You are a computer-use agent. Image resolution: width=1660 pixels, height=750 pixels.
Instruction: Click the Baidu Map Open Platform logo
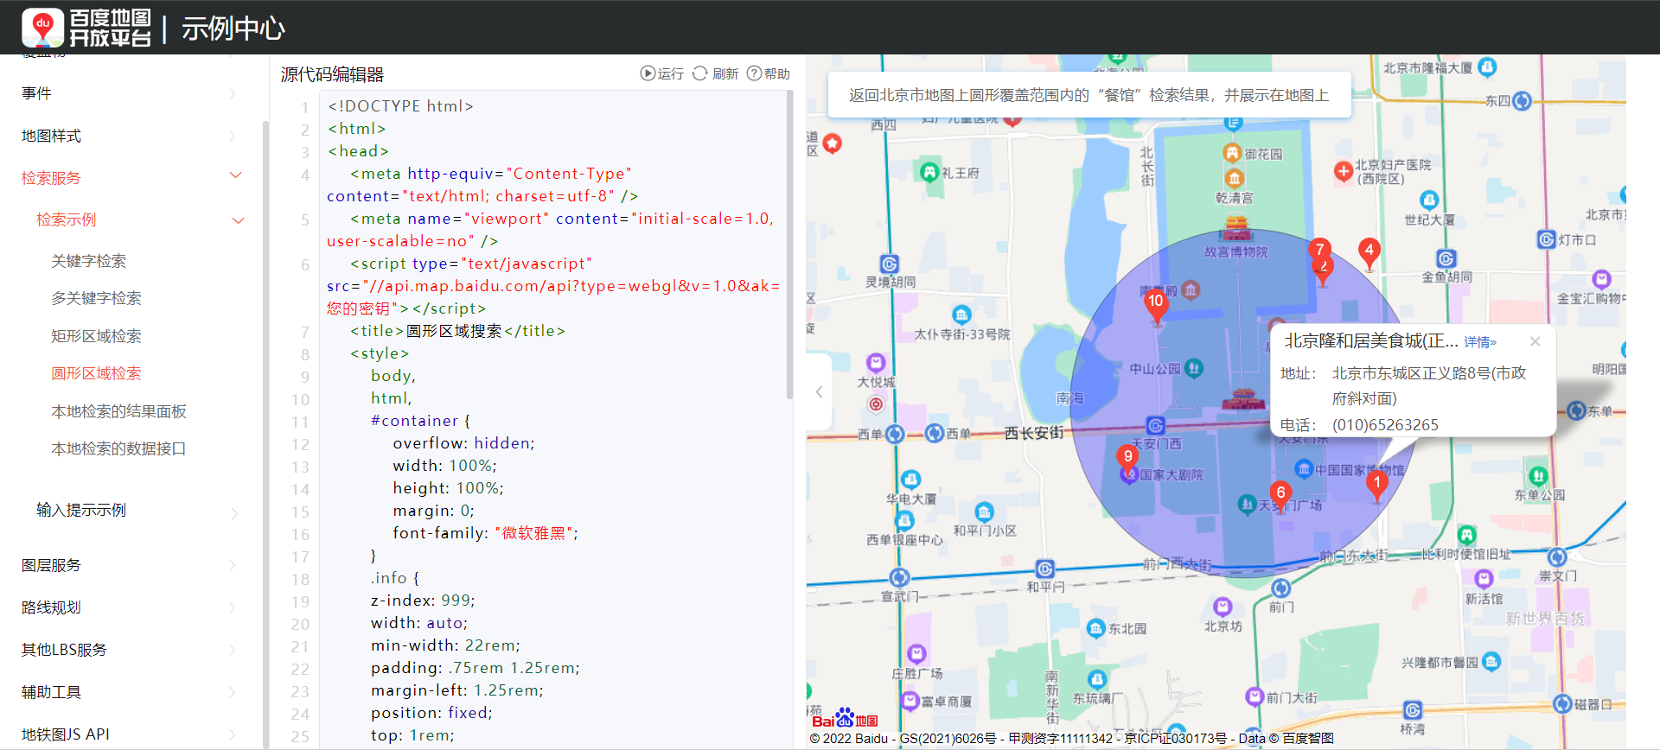pos(86,28)
